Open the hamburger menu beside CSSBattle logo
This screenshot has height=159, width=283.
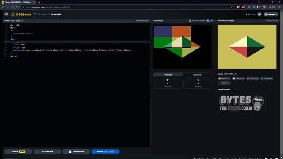pyautogui.click(x=6, y=14)
